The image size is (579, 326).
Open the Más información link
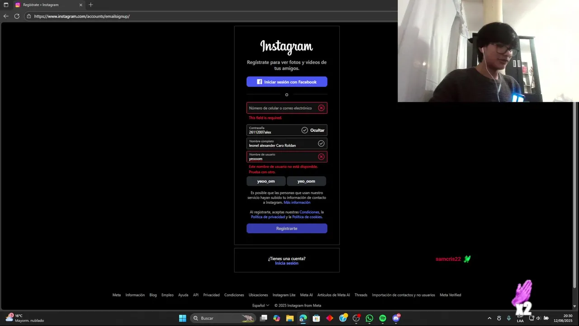coord(297,202)
